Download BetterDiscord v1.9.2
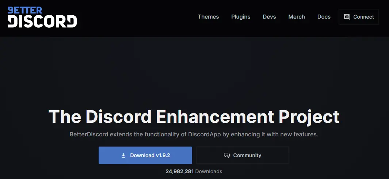Screen dimensions: 389x179 [x=145, y=155]
